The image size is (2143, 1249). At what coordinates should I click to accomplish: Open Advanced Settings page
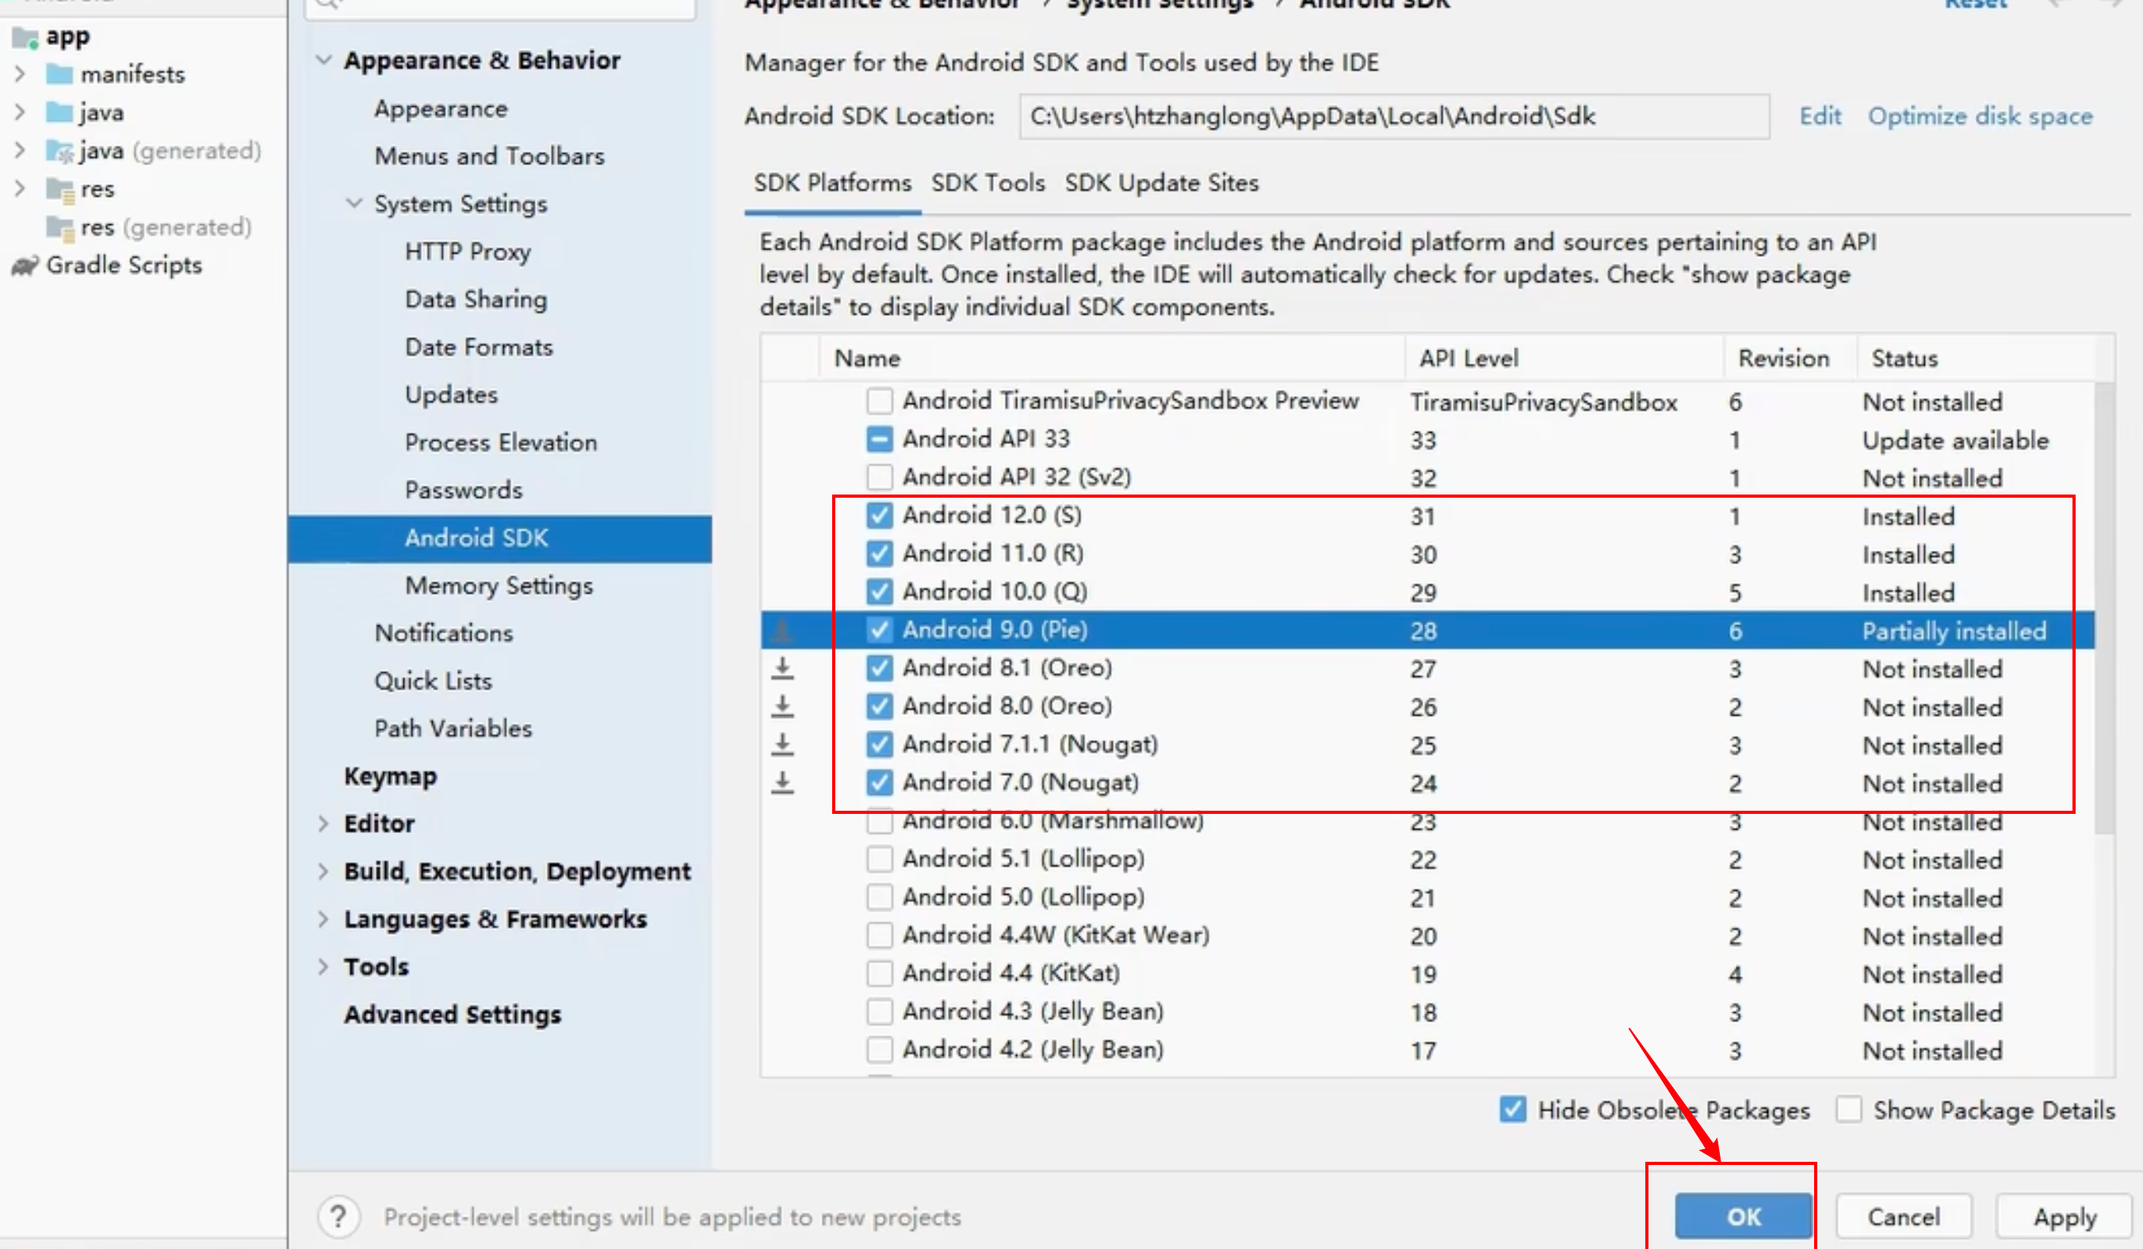tap(453, 1014)
